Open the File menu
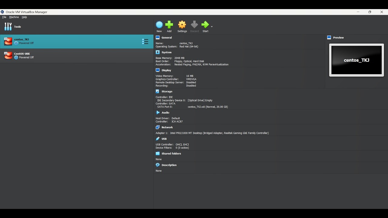This screenshot has width=388, height=218. (4, 17)
